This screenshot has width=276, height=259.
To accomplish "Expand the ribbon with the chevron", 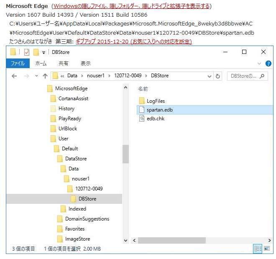I will pyautogui.click(x=259, y=63).
